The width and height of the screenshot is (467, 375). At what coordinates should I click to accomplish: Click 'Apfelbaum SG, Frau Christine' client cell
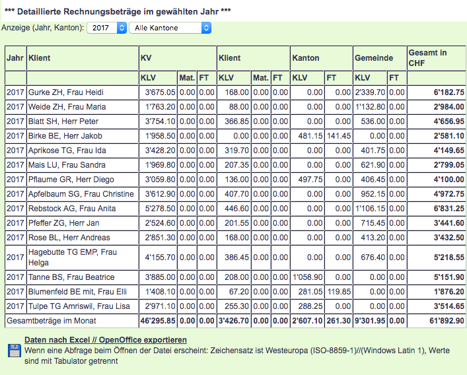click(81, 194)
